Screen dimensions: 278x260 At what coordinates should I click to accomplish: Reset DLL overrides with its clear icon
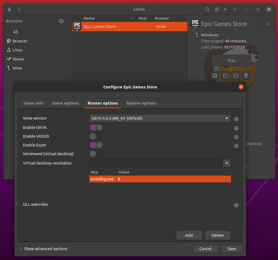(x=236, y=205)
